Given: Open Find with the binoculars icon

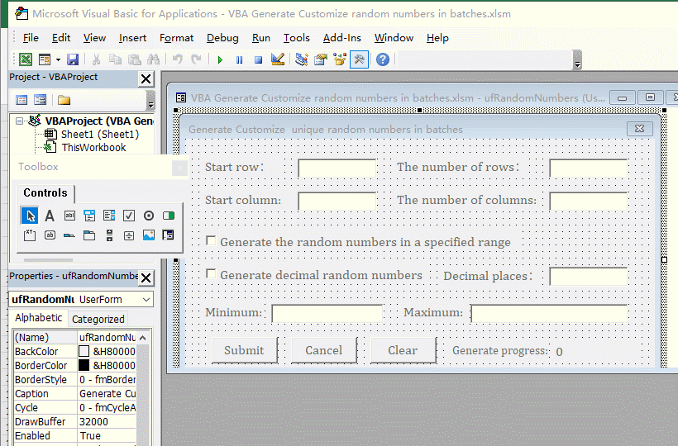Looking at the screenshot, I should (x=153, y=59).
